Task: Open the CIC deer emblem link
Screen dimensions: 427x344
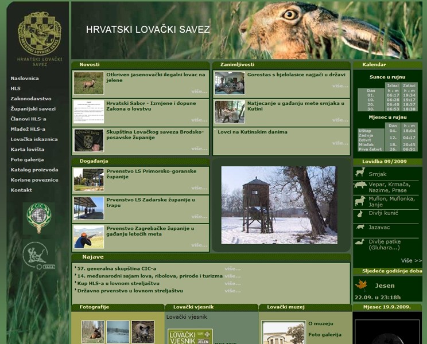Action: (39, 218)
